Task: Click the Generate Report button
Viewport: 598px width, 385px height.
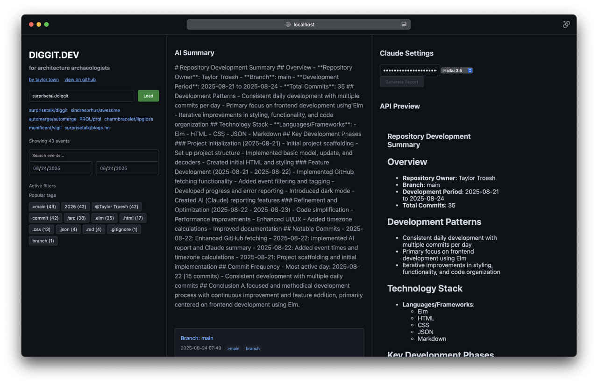Action: (x=401, y=82)
